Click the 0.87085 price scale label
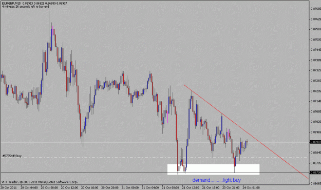The width and height of the screenshot is (321, 190). pos(315,111)
